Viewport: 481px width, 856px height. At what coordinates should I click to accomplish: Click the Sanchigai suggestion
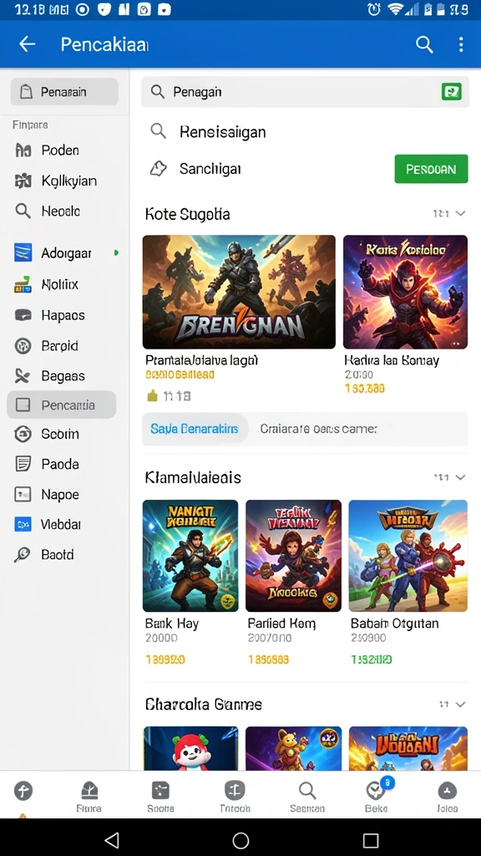point(210,169)
